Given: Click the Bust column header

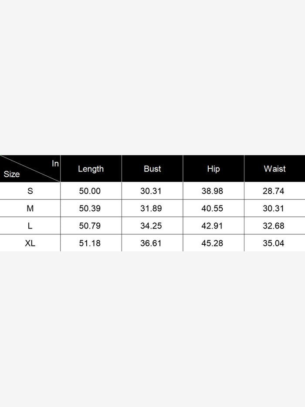Looking at the screenshot, I should pyautogui.click(x=152, y=169).
